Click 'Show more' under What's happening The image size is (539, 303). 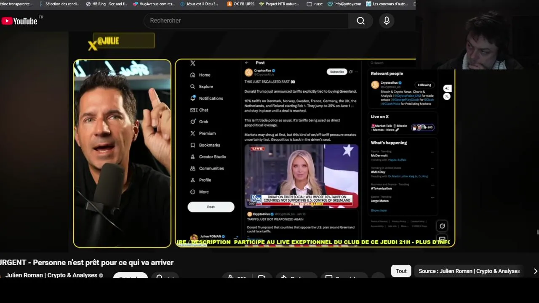(379, 210)
